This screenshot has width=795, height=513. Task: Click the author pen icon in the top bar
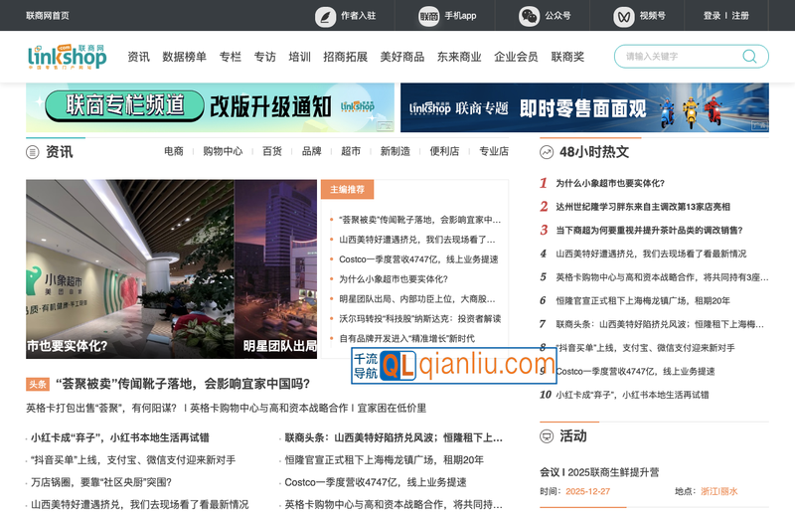point(326,16)
